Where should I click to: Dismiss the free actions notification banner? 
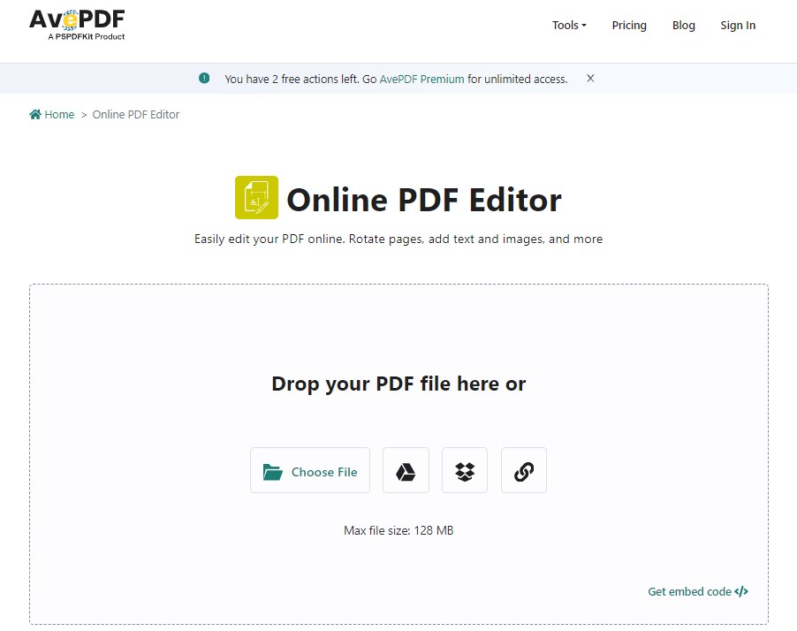click(x=590, y=79)
